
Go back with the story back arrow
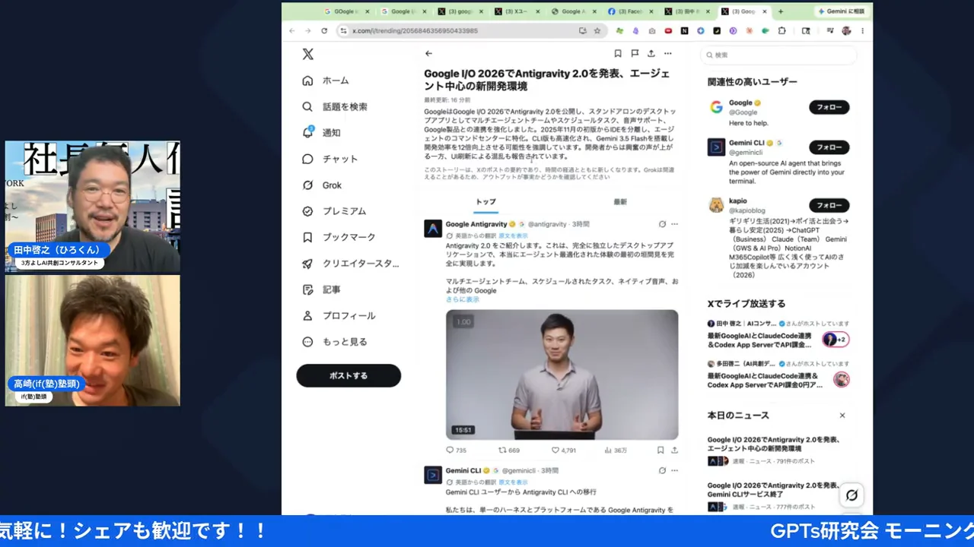pos(428,53)
